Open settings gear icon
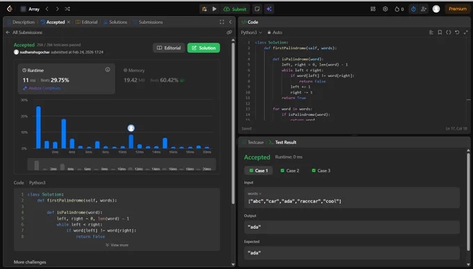 pos(385,9)
